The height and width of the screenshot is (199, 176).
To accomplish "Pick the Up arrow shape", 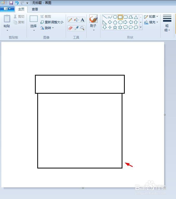I will click(136, 22).
